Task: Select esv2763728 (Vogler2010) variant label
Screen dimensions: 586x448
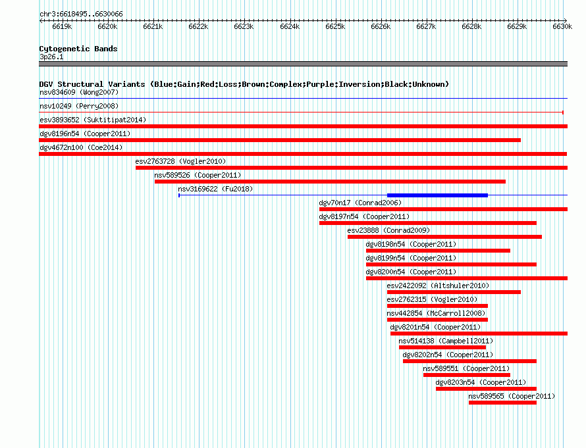Action: point(181,161)
